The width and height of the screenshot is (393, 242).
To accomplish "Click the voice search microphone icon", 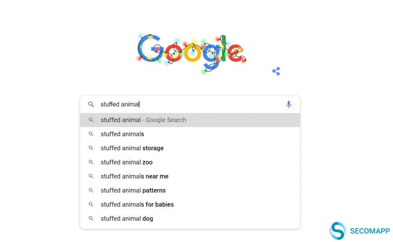I will pos(289,104).
